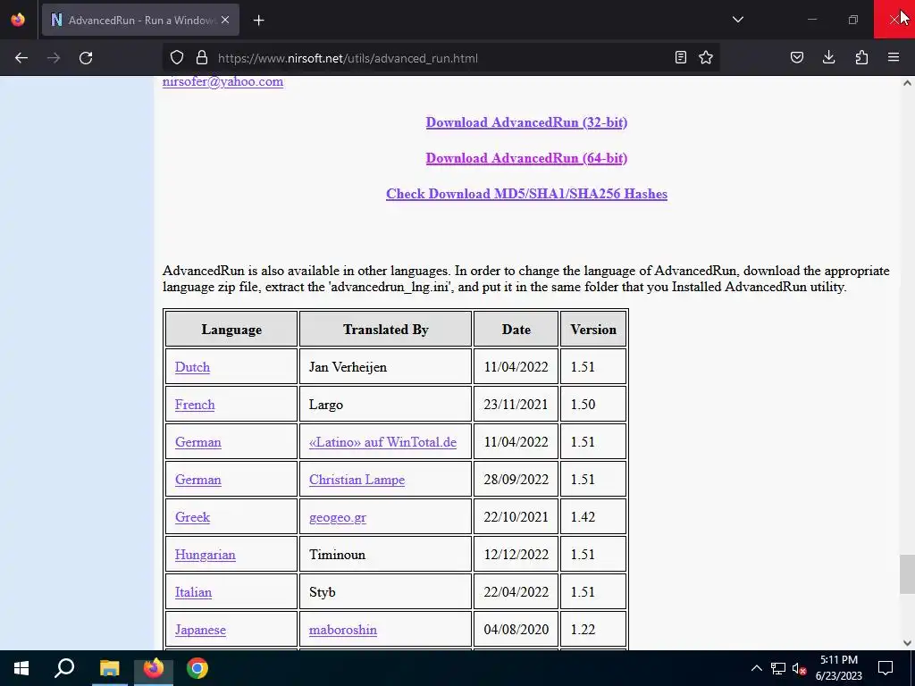This screenshot has height=686, width=915.
Task: Open tracking protection shield icon
Action: point(177,58)
